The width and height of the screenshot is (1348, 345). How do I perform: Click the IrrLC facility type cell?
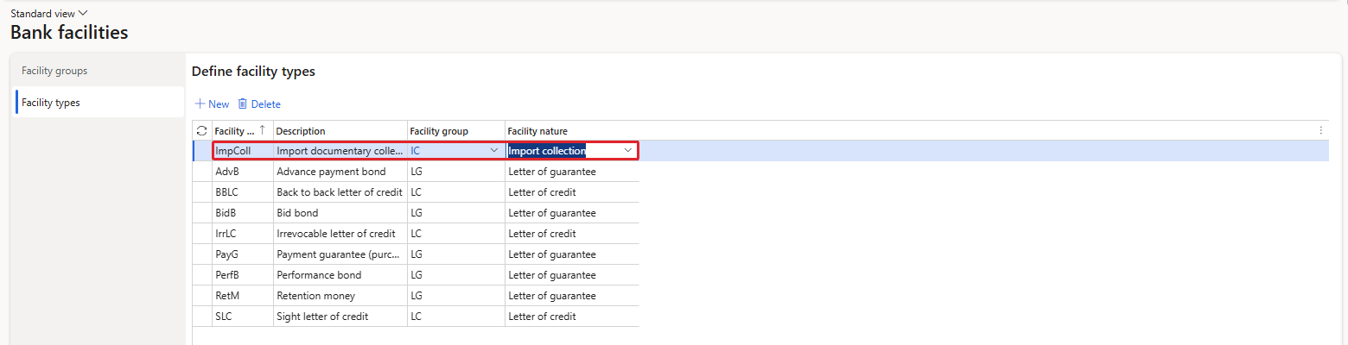click(x=243, y=234)
